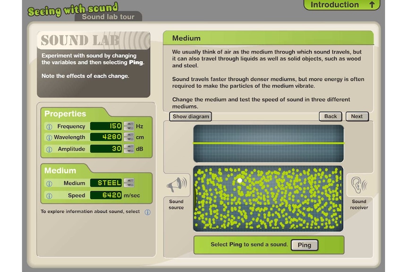Click the green 'Medium' heading in text panel
The height and width of the screenshot is (272, 407).
tap(187, 38)
